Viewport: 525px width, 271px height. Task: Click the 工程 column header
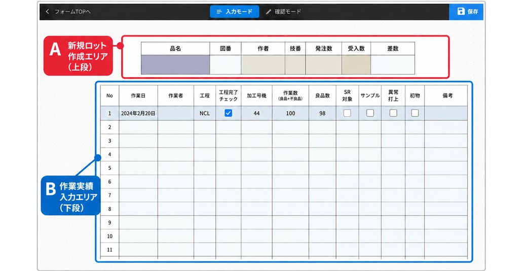point(205,95)
